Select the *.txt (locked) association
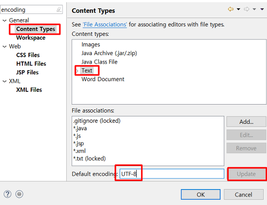The width and height of the screenshot is (267, 205). click(x=89, y=159)
